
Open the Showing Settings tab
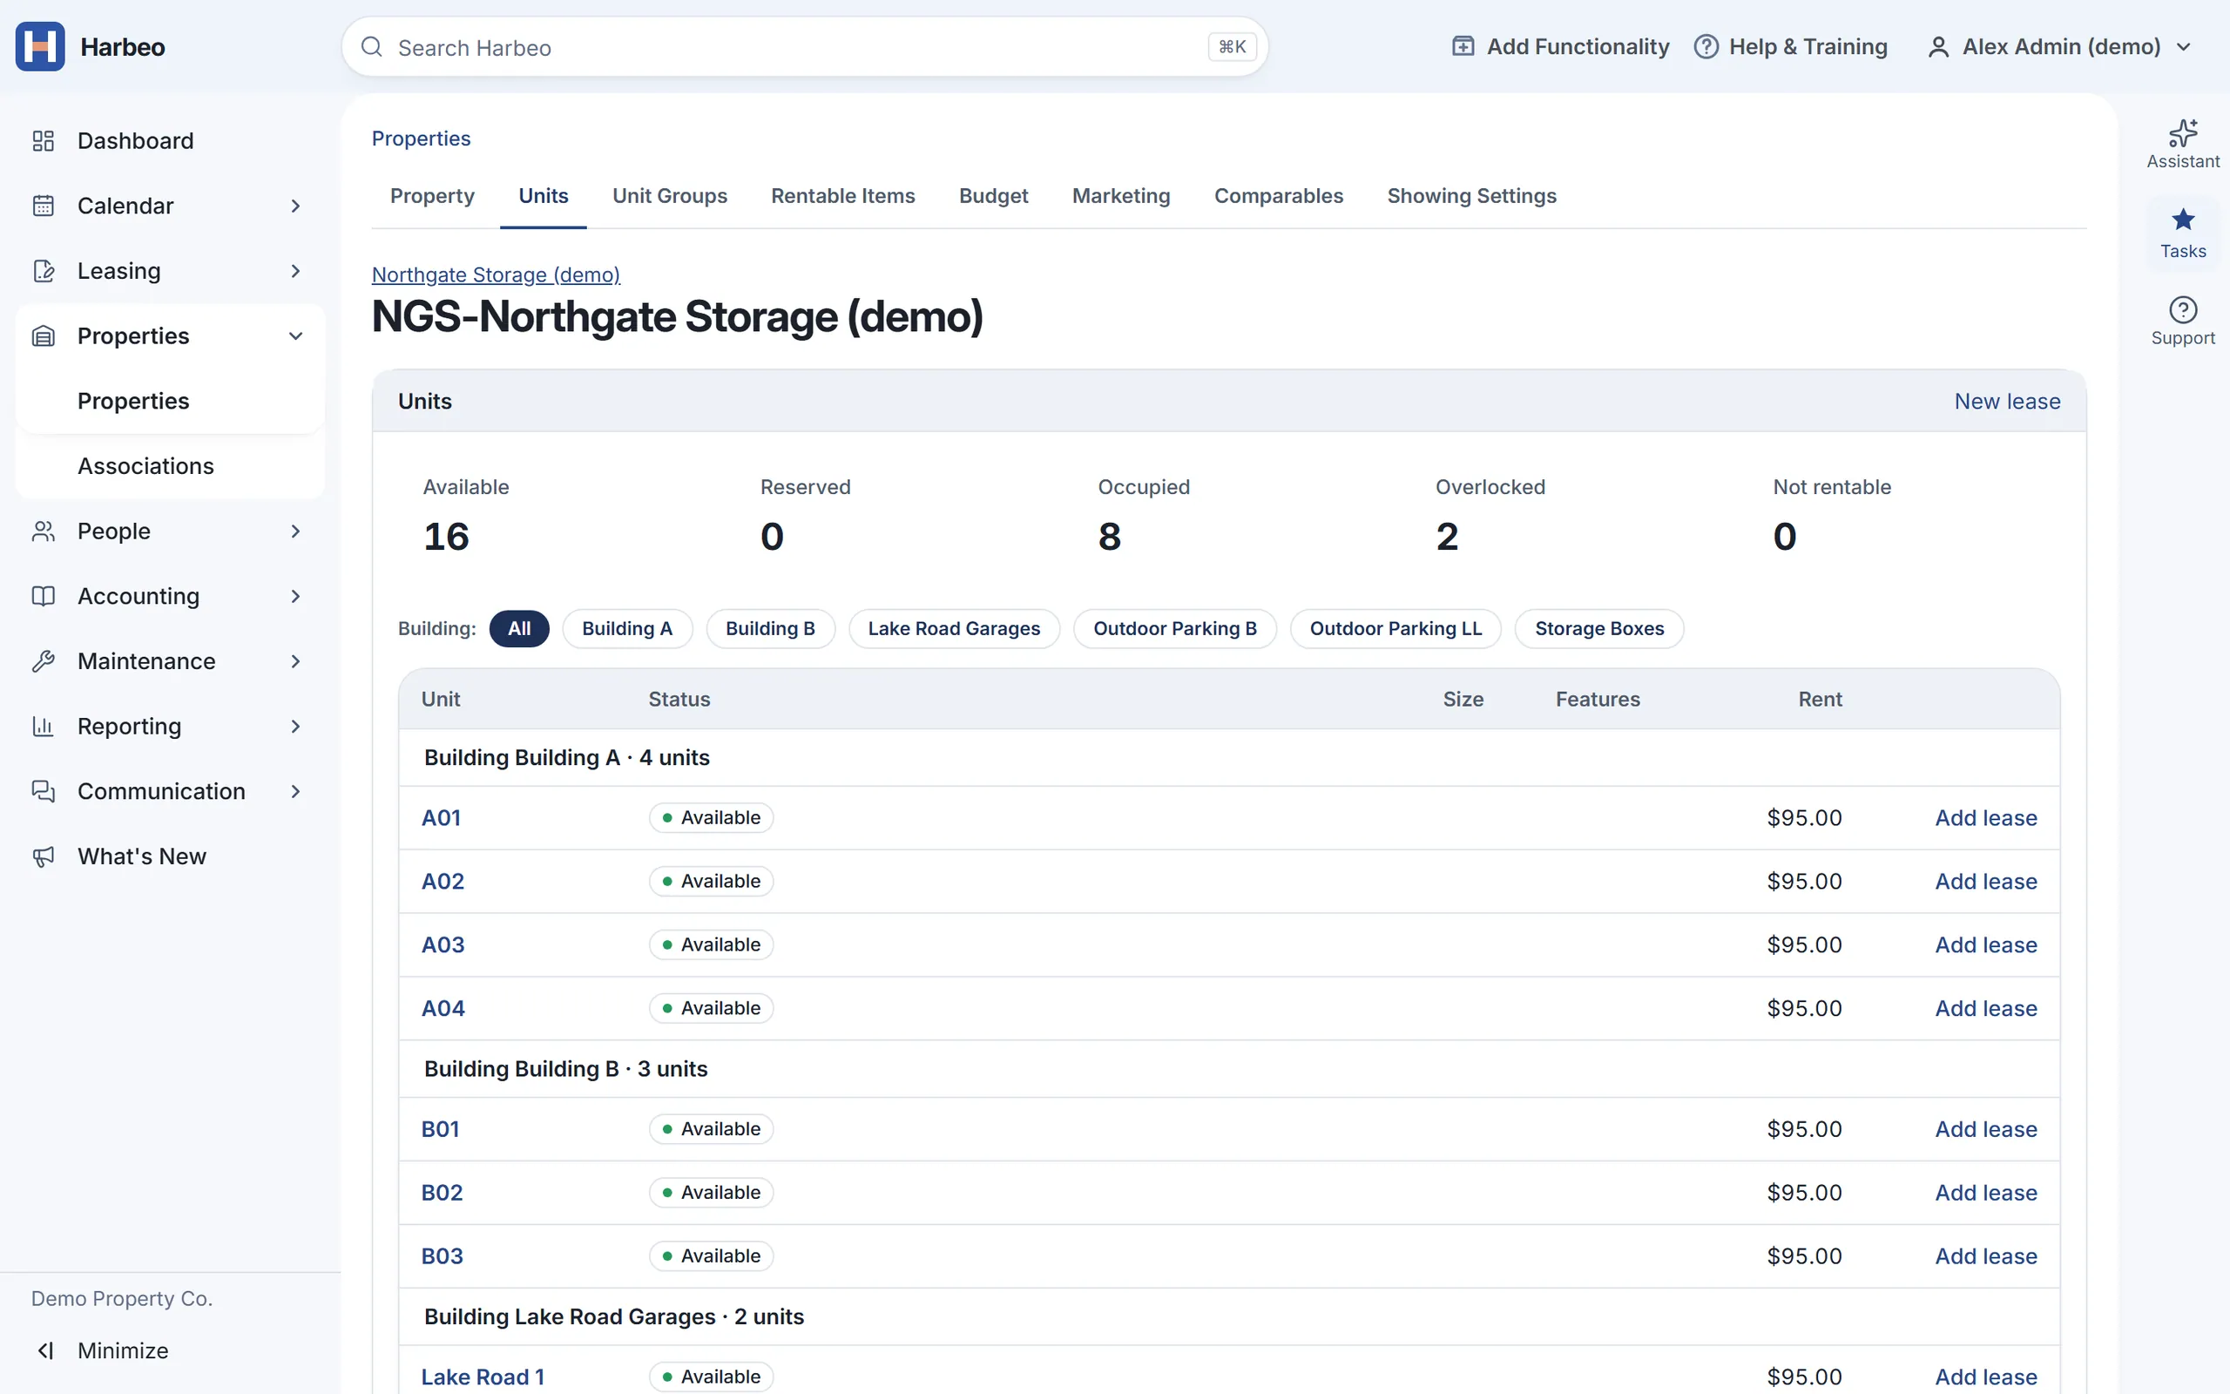coord(1471,195)
